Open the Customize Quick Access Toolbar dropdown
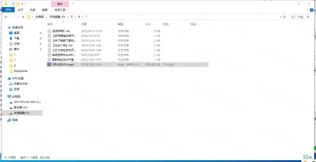The height and width of the screenshot is (162, 316). (x=23, y=3)
